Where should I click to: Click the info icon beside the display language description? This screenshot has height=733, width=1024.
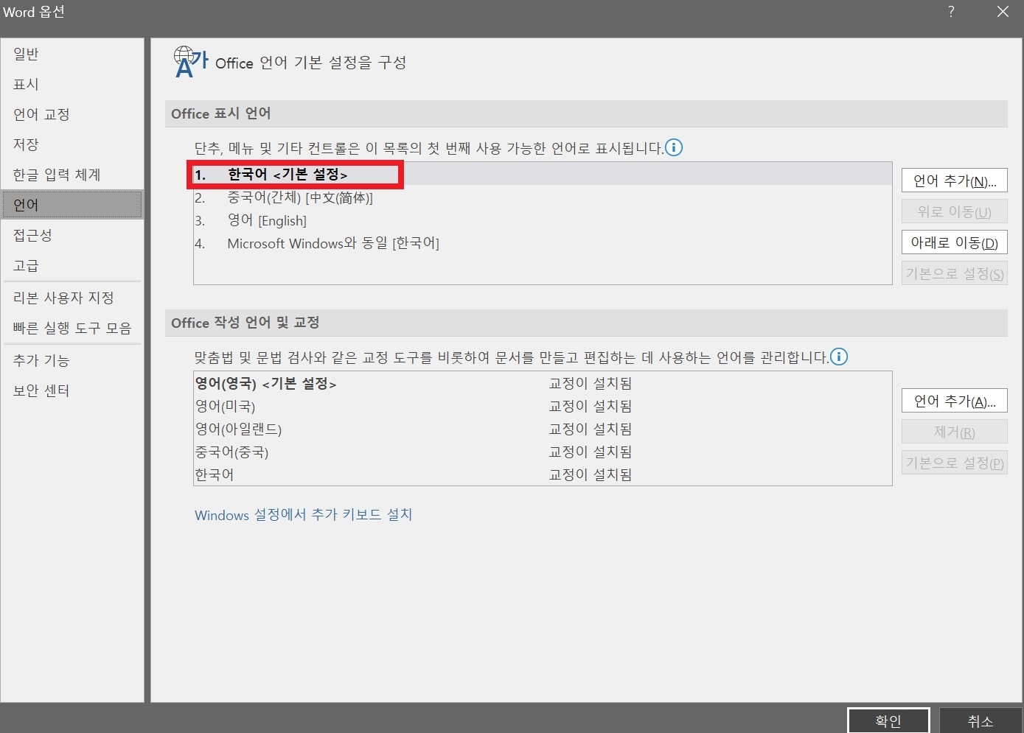point(674,147)
